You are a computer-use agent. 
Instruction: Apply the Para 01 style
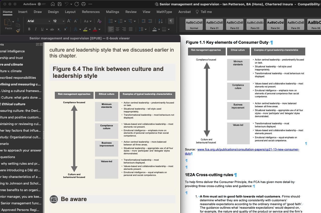pyautogui.click(x=214, y=24)
